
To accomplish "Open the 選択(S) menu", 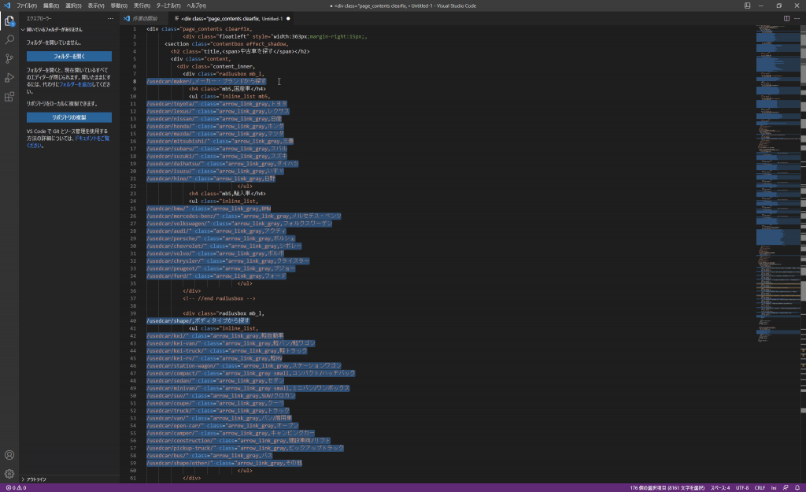I will pos(73,6).
